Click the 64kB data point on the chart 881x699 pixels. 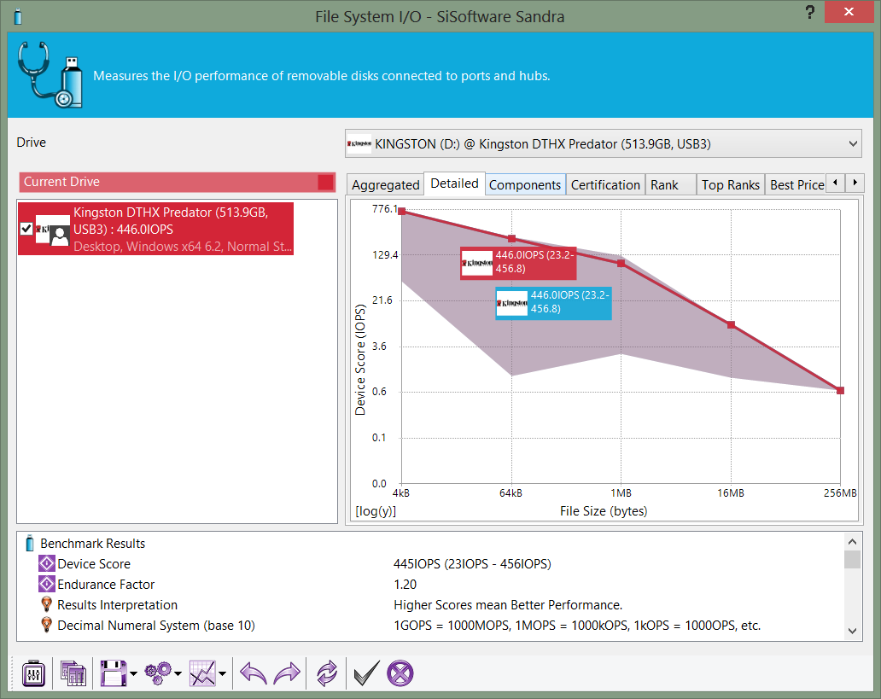pos(512,239)
